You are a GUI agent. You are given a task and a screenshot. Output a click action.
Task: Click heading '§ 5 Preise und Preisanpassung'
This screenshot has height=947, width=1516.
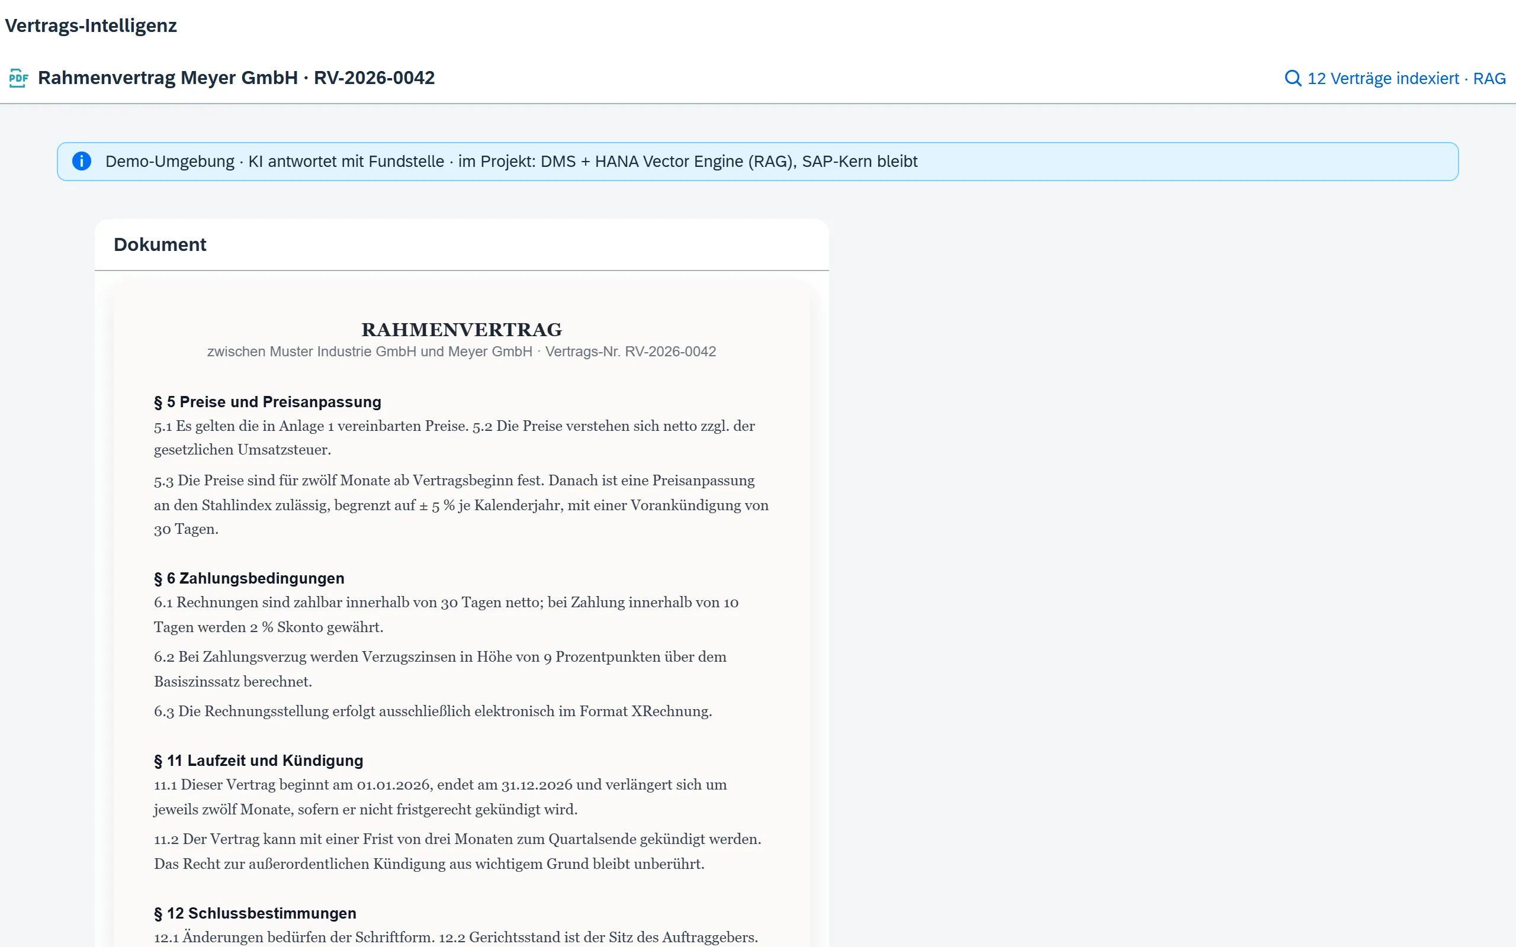268,402
